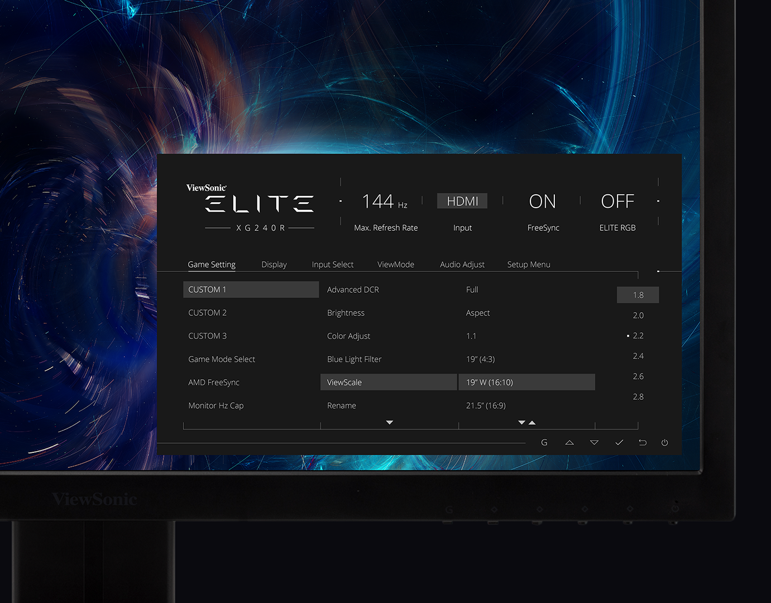The width and height of the screenshot is (771, 603).
Task: Click the 144 Hz max refresh rate readout
Action: pos(385,202)
